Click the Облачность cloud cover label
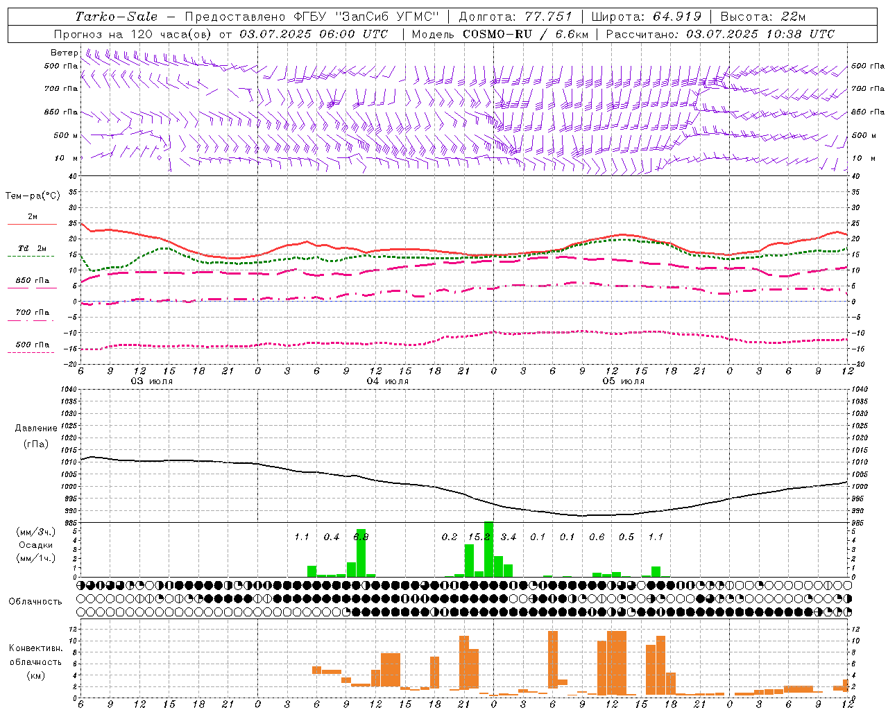 [35, 602]
